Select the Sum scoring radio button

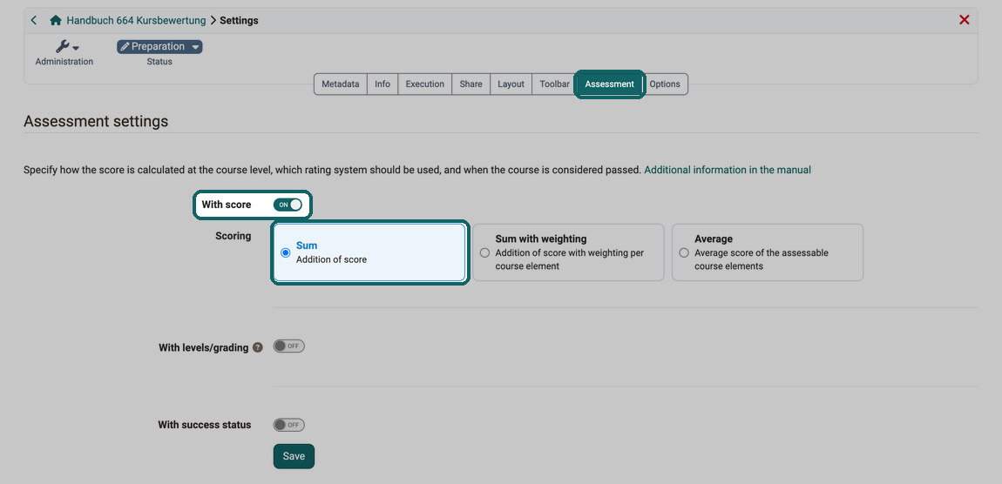(286, 252)
